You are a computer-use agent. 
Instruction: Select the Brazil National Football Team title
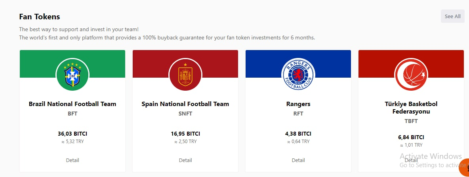coord(72,104)
